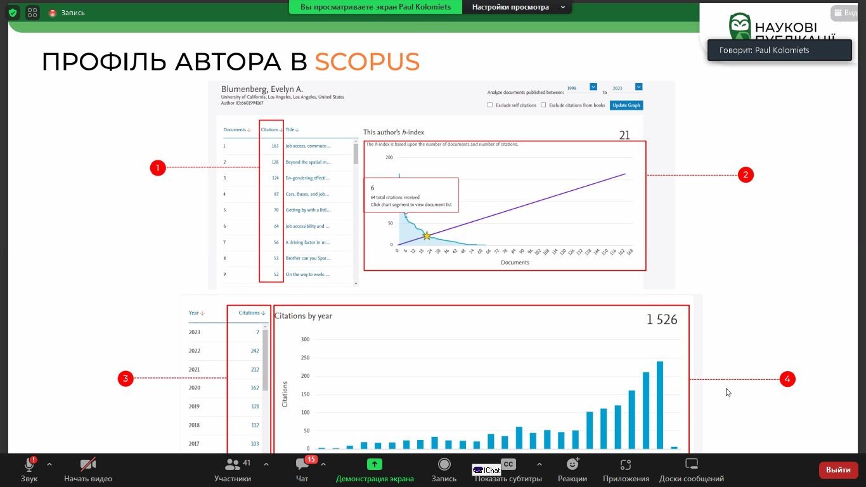Open start year 1998 dropdown

pos(593,87)
